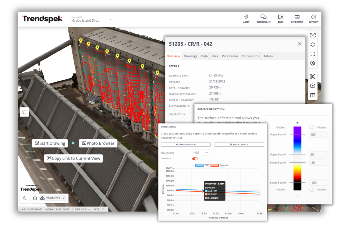The image size is (339, 226).
Task: Click the yellow-red-black lower color gradient bar
Action: point(297,177)
